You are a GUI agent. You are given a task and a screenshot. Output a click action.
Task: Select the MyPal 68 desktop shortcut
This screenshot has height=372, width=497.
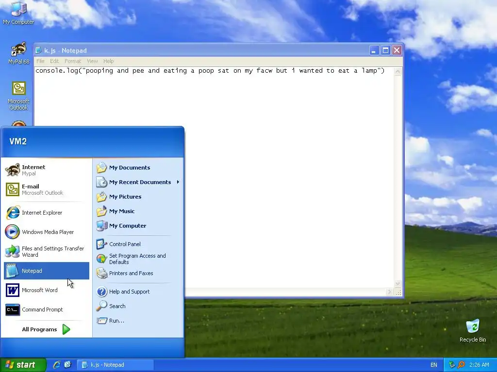[x=18, y=53]
